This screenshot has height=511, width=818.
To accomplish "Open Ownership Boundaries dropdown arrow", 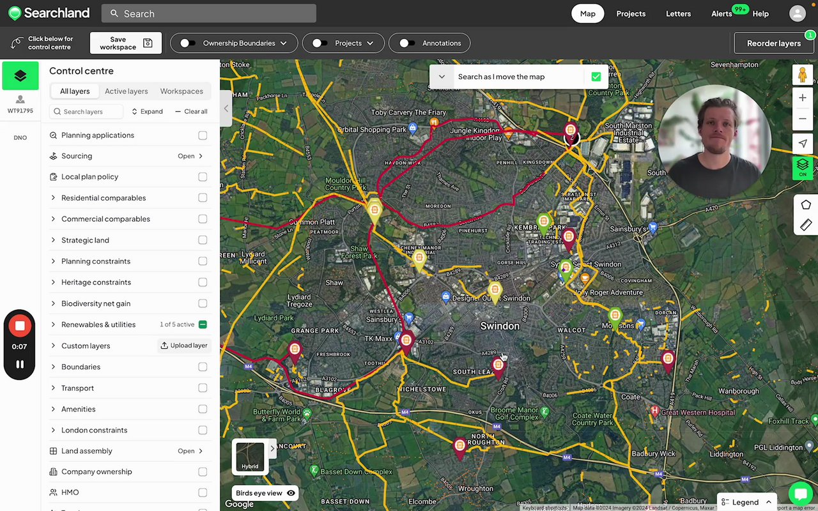I will [284, 43].
